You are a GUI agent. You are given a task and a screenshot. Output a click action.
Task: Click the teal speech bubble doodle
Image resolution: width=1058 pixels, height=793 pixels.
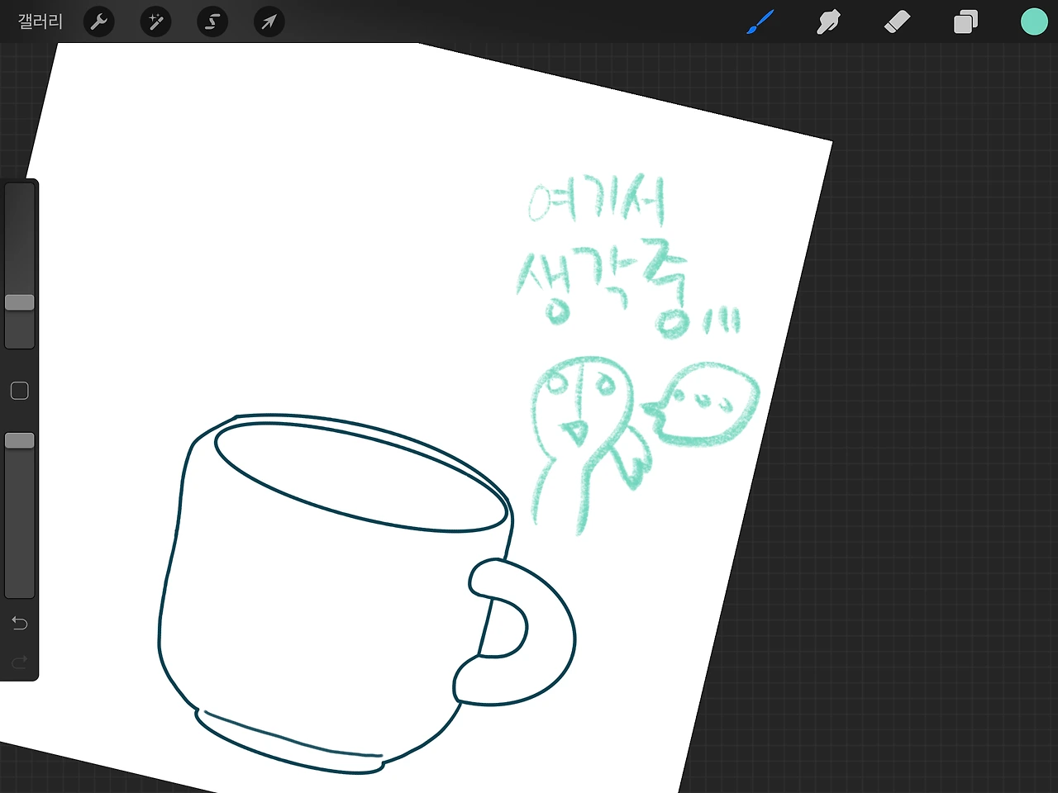click(701, 405)
